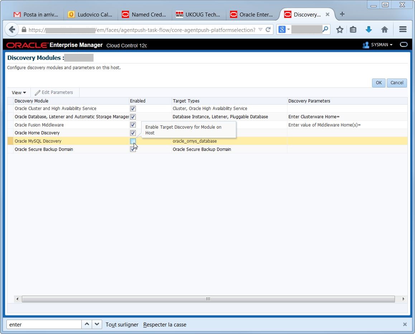
Task: Click Tout surligner in find bar
Action: click(x=122, y=324)
